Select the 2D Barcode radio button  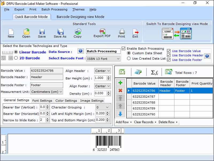(16, 58)
